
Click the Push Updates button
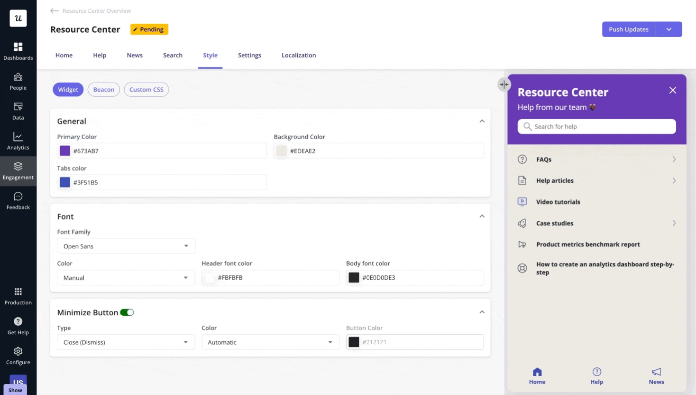pos(628,29)
